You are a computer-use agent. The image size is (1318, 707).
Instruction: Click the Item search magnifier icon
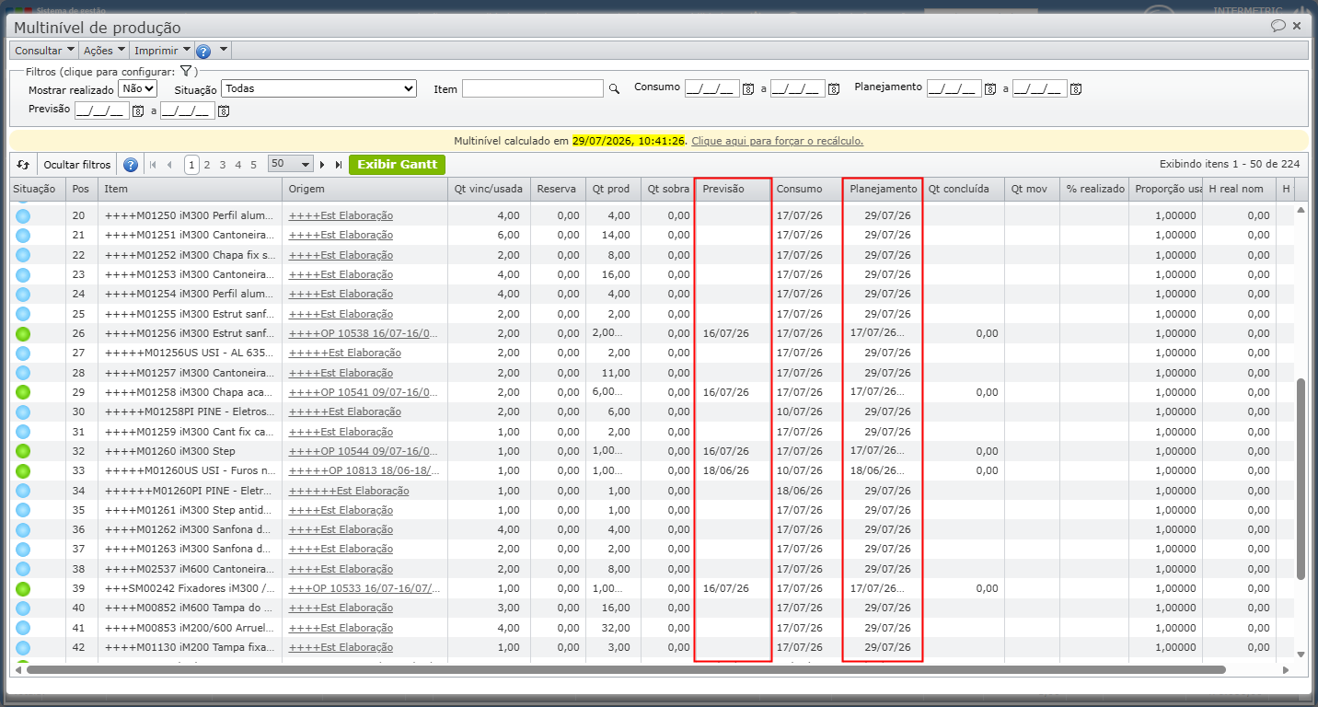[x=614, y=89]
